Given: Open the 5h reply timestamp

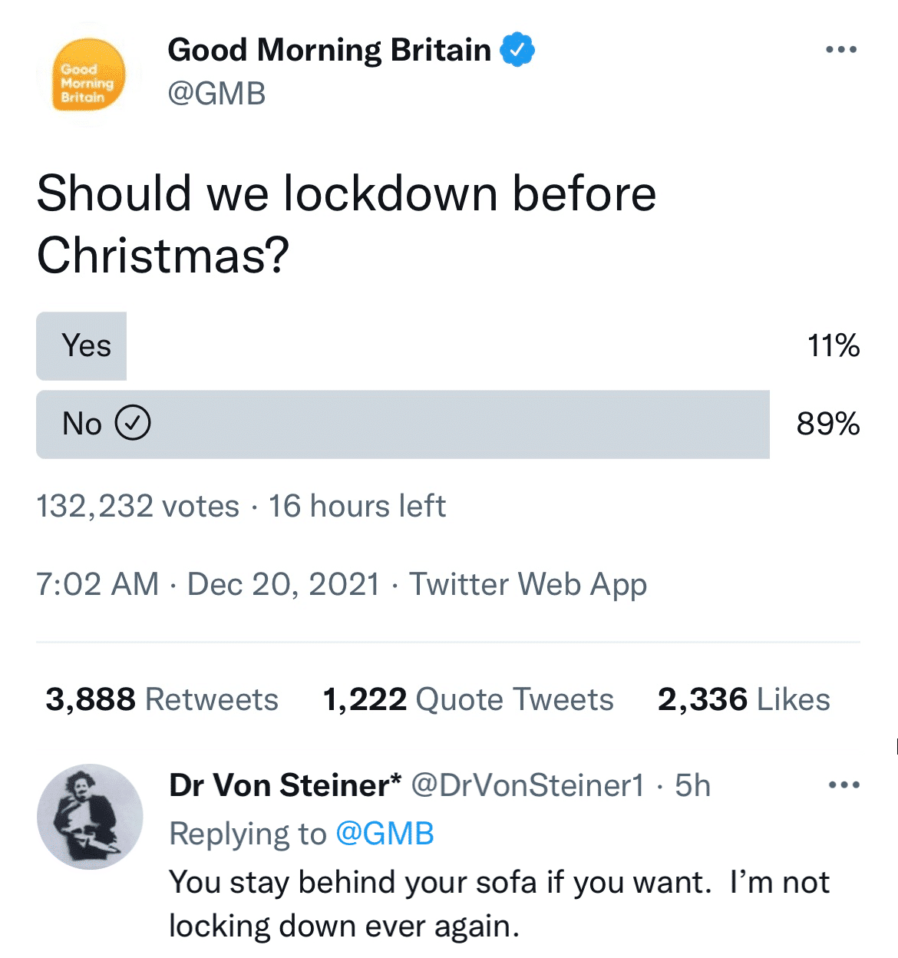Looking at the screenshot, I should click(x=692, y=785).
